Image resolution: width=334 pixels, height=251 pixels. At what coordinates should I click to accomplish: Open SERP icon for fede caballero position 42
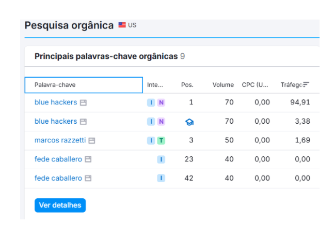(88, 179)
